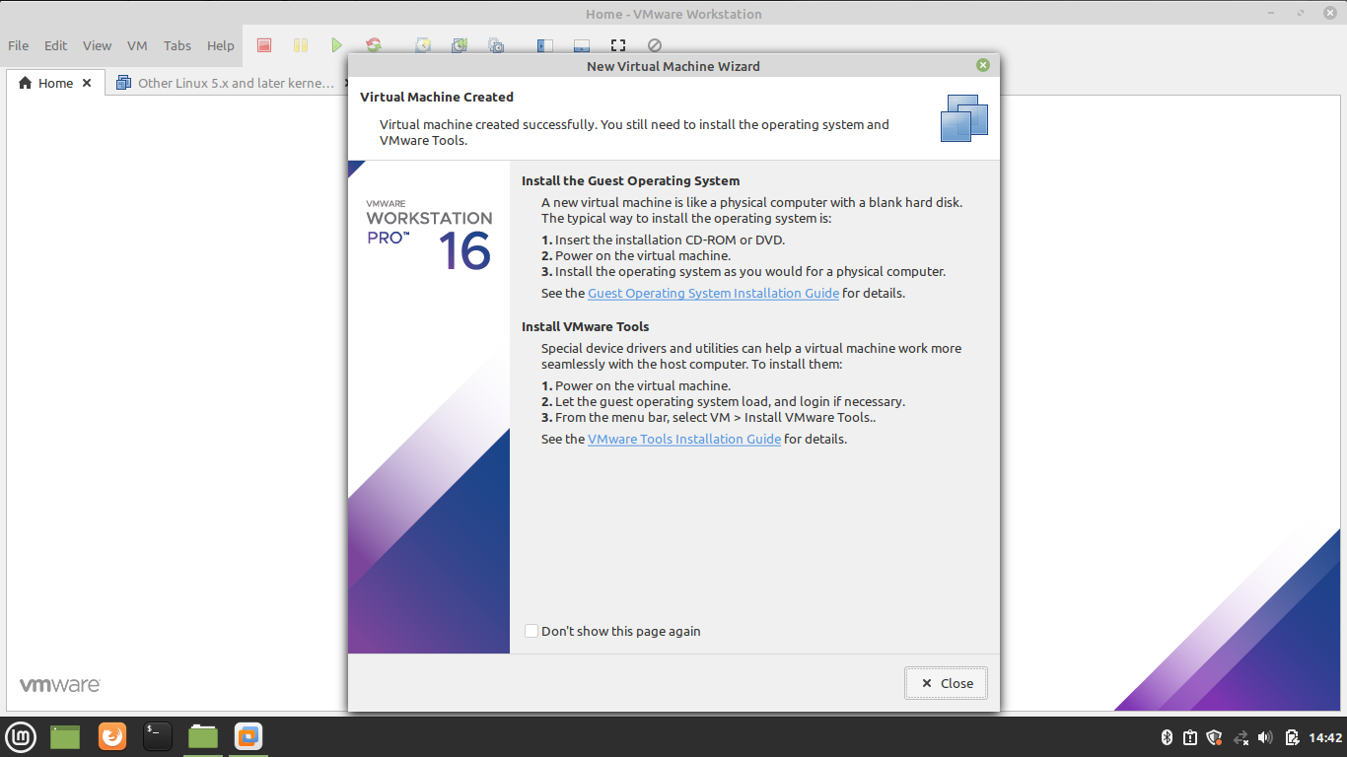This screenshot has width=1347, height=757.
Task: Click the 14:42 clock in the panel
Action: pos(1325,737)
